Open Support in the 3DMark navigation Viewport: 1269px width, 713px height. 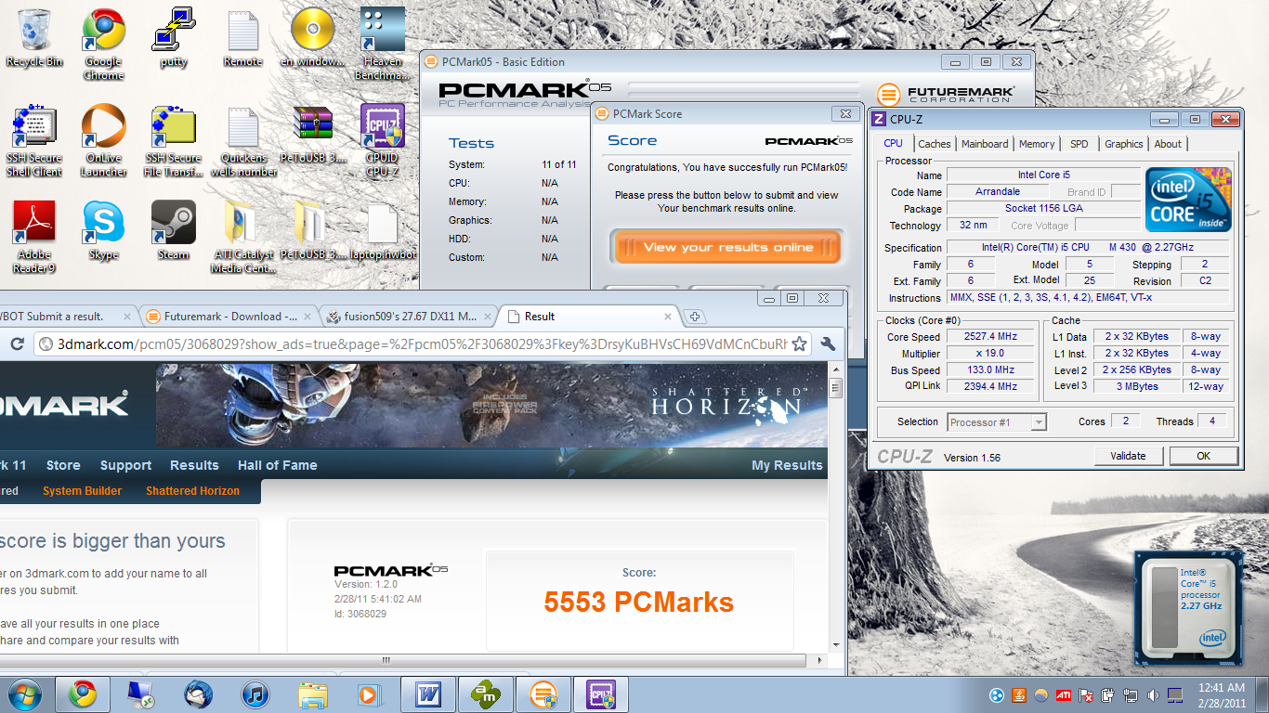tap(125, 465)
